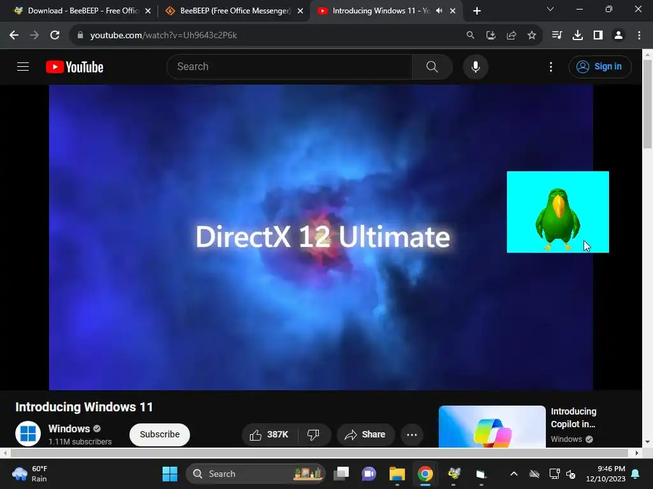Click the YouTube search magnifier button

click(x=432, y=66)
